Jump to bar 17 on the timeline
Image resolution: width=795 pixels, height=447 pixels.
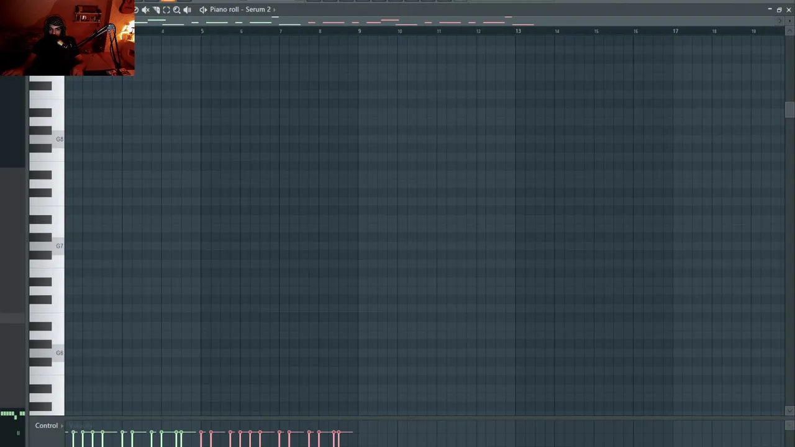tap(675, 31)
